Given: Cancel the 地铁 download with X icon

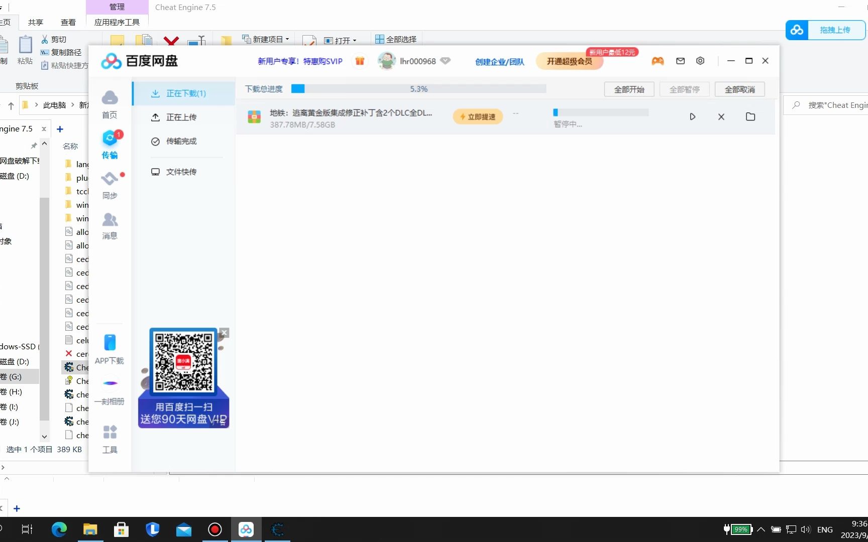Looking at the screenshot, I should [721, 117].
